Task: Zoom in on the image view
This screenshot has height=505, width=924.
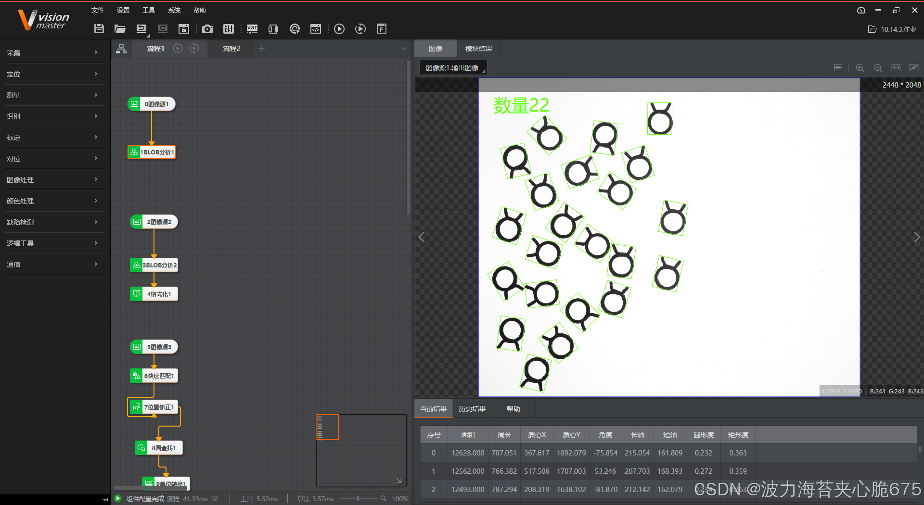Action: tap(860, 68)
